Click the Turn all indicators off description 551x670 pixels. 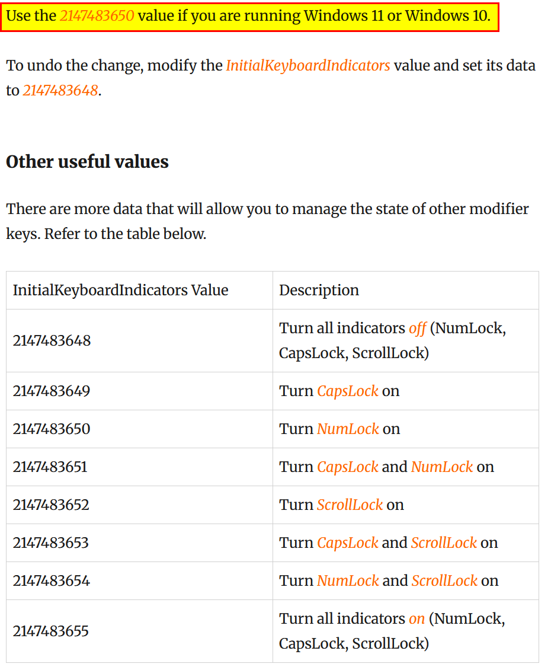406,340
